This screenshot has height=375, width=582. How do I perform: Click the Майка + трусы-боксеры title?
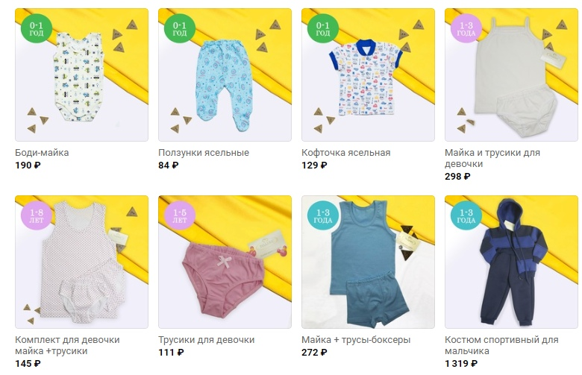point(356,339)
